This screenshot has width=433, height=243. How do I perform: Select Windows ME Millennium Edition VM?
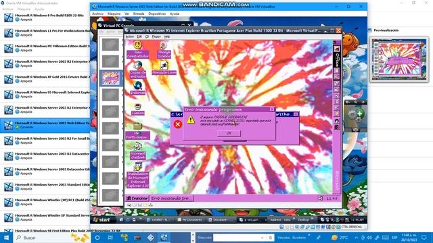45,48
